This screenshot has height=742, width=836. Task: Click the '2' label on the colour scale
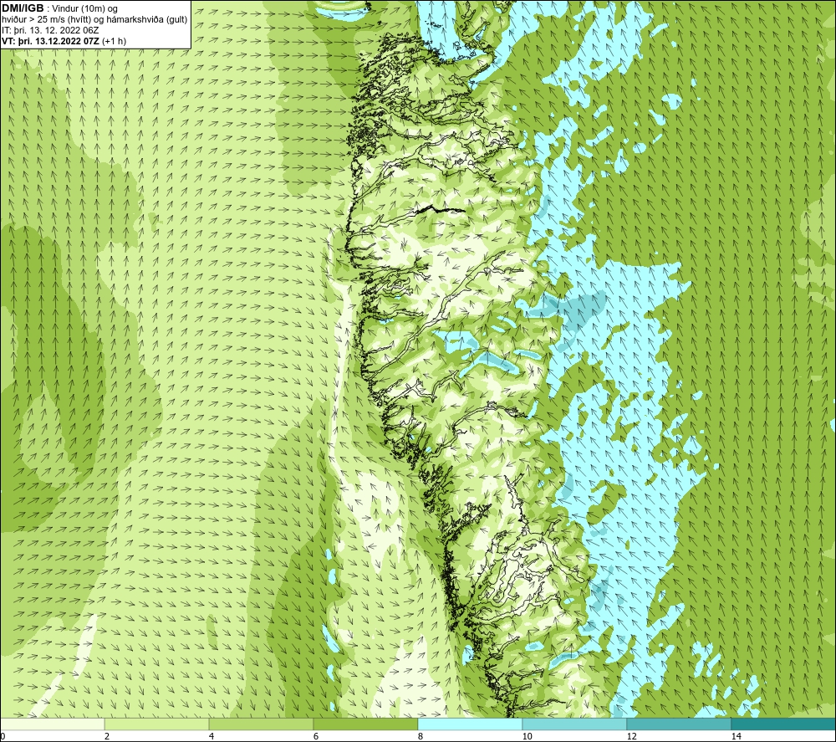tap(107, 736)
